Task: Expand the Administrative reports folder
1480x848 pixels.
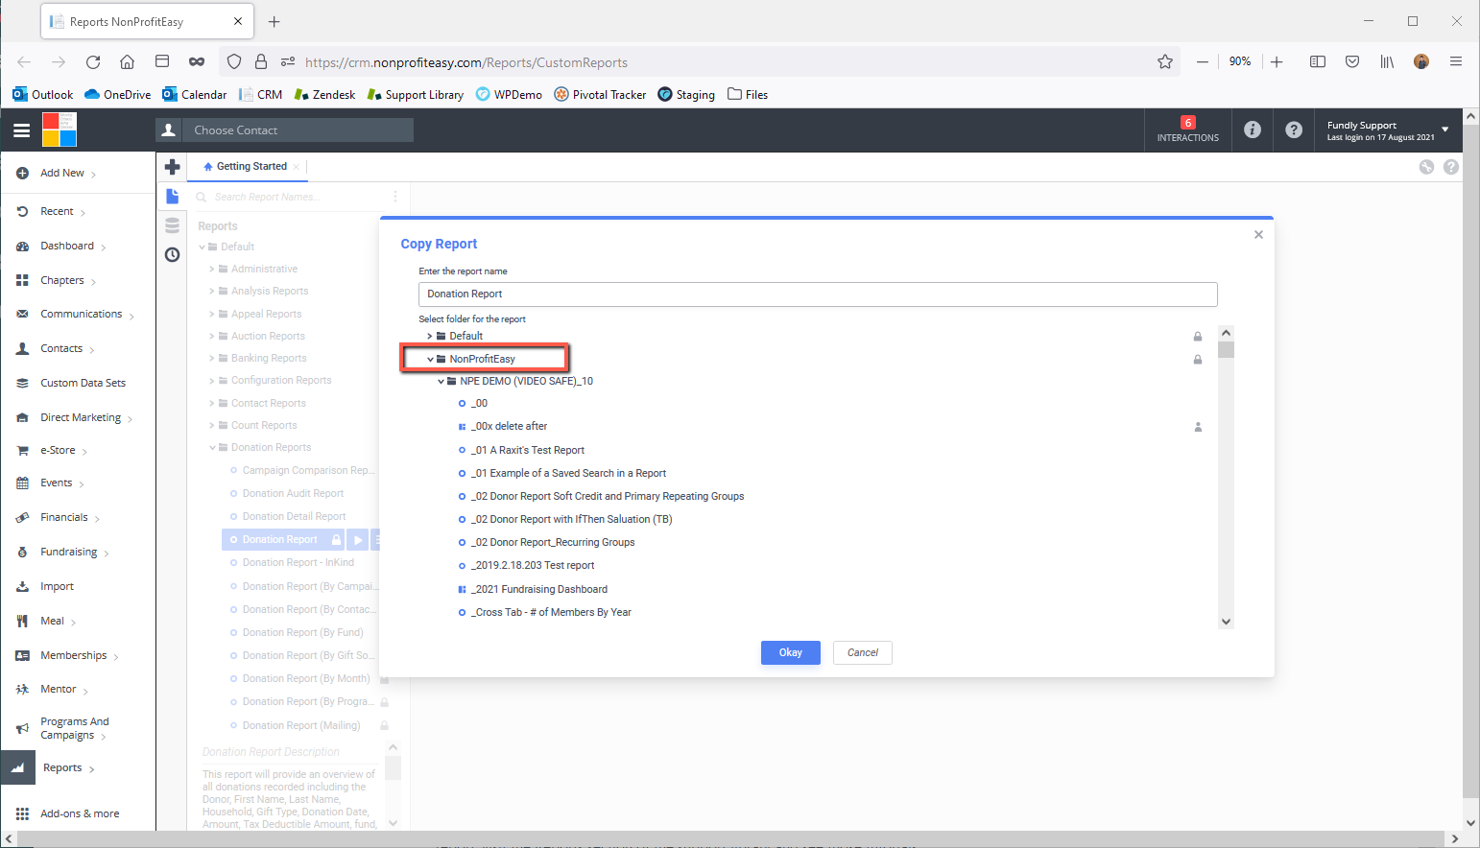Action: click(x=211, y=270)
